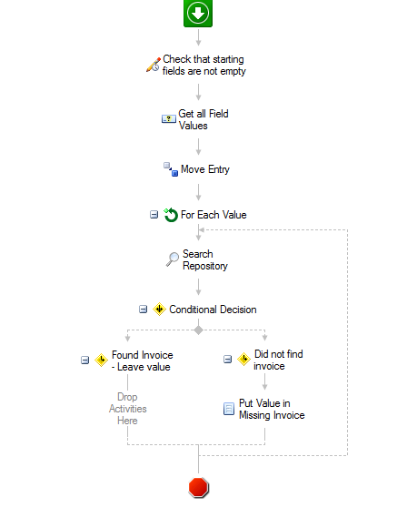Viewport: 417px width, 518px height.
Task: Click the Put Value in Missing Invoice icon
Action: [x=229, y=409]
